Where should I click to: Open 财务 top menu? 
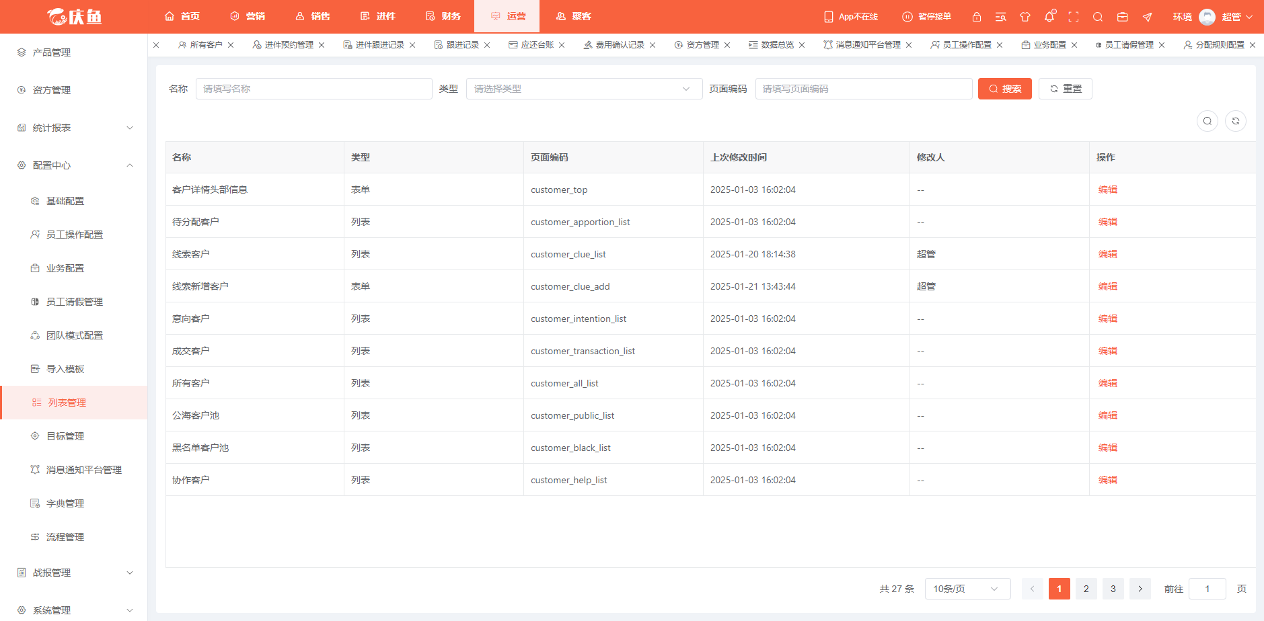click(443, 16)
